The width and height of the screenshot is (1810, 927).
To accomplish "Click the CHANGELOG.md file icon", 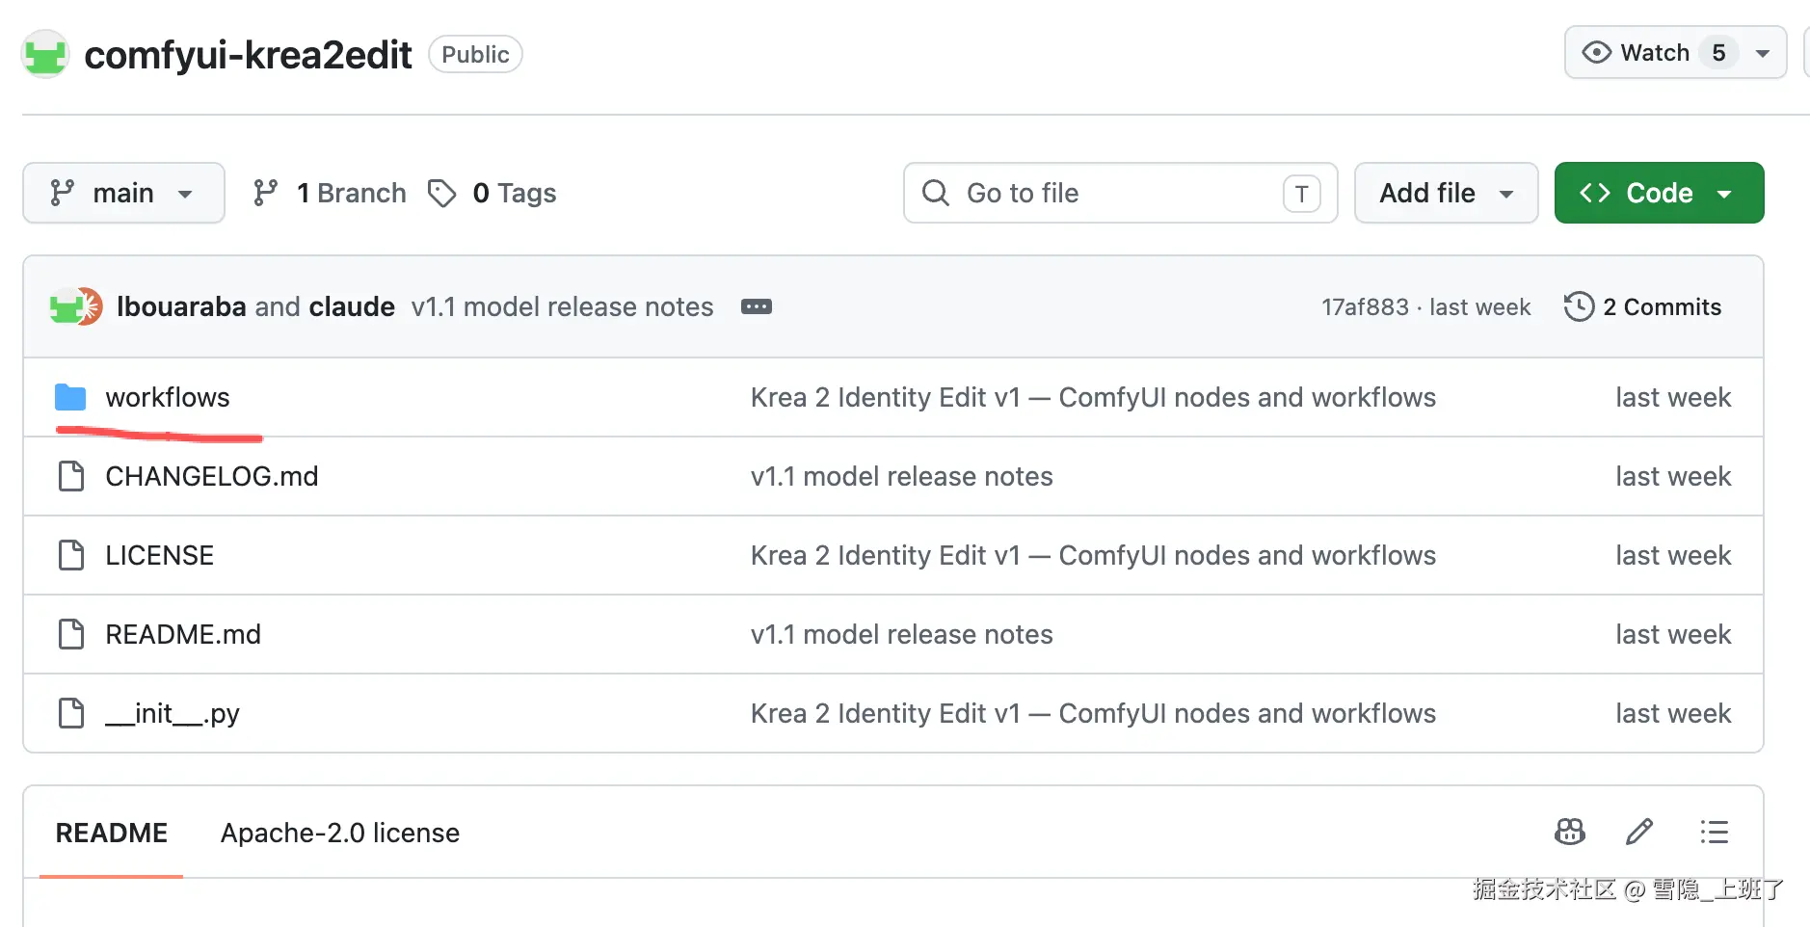I will [x=71, y=476].
